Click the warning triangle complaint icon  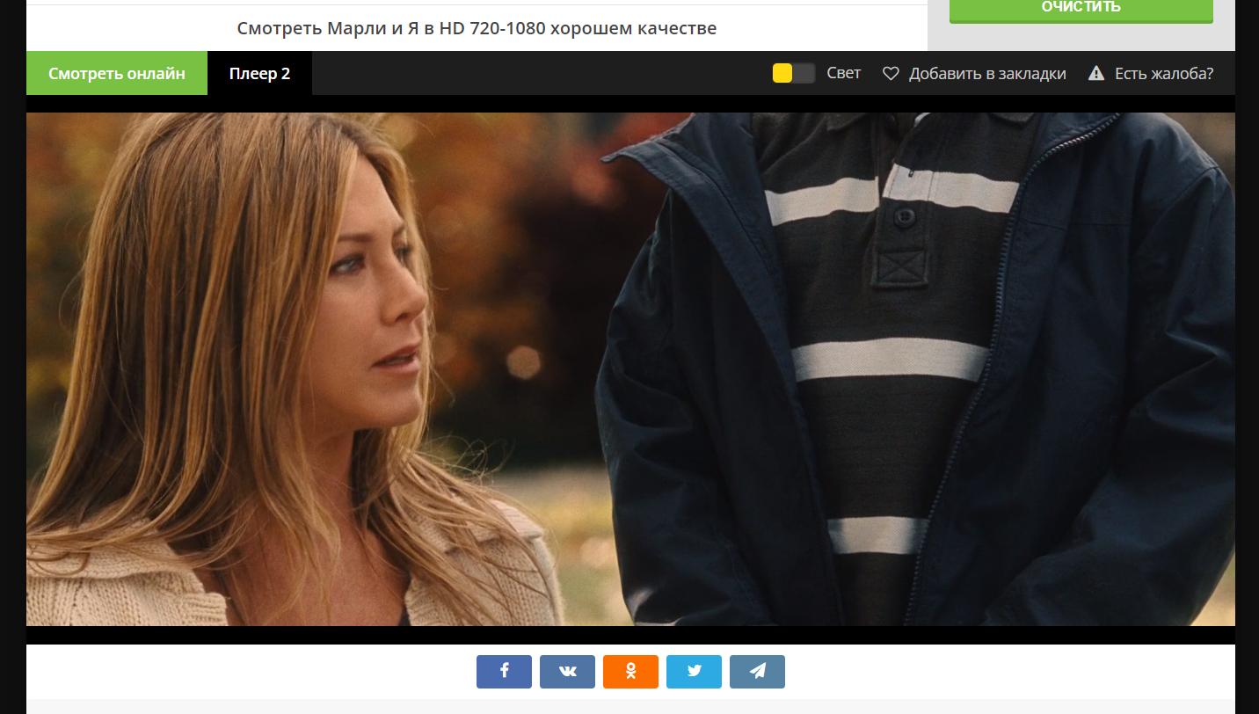1096,73
